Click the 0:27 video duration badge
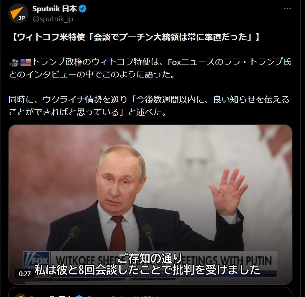This screenshot has width=305, height=297. point(25,274)
